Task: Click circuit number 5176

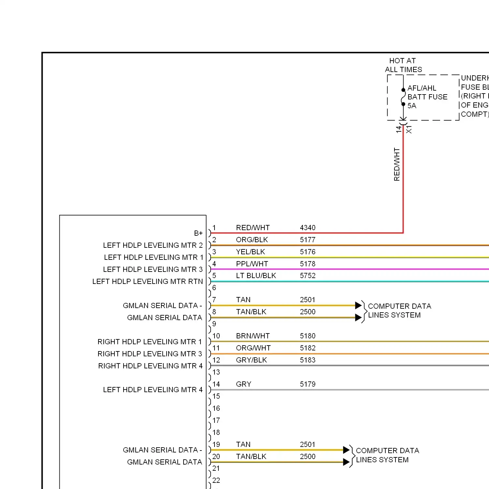Action: point(307,252)
